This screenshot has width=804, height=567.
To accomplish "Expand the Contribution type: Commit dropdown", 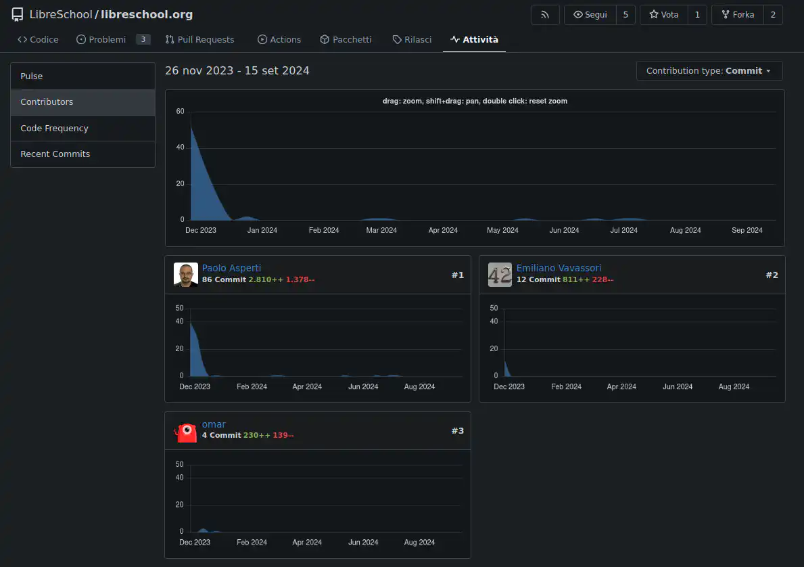I will tap(709, 71).
